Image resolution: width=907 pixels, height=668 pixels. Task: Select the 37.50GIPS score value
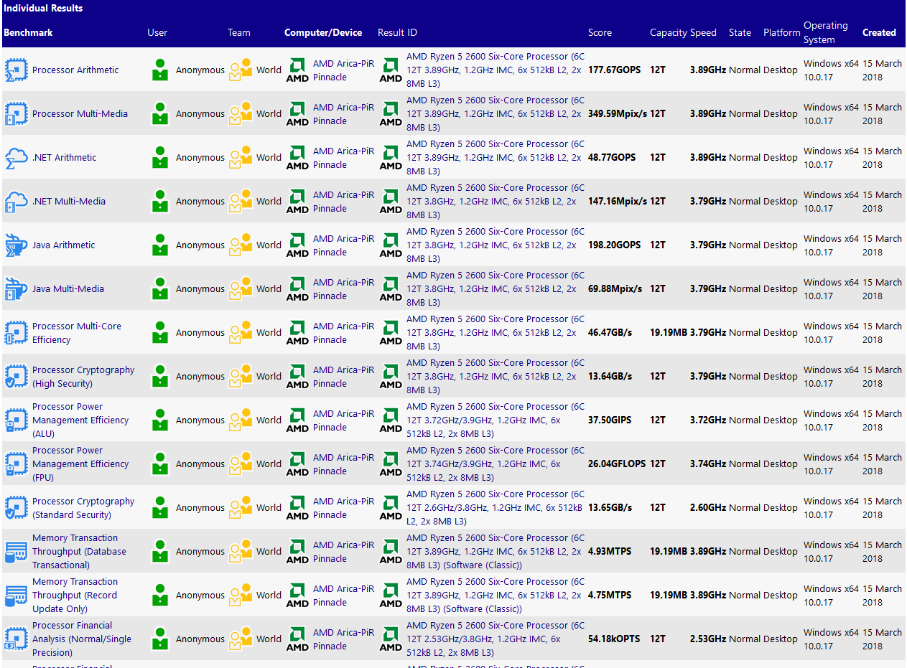coord(610,420)
